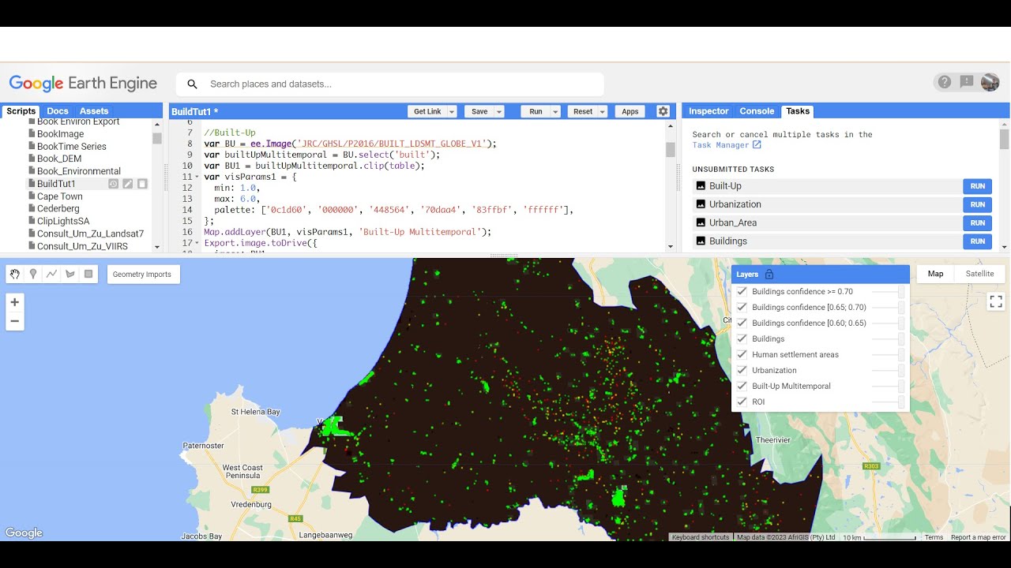
Task: Select the Tasks tab
Action: (798, 111)
